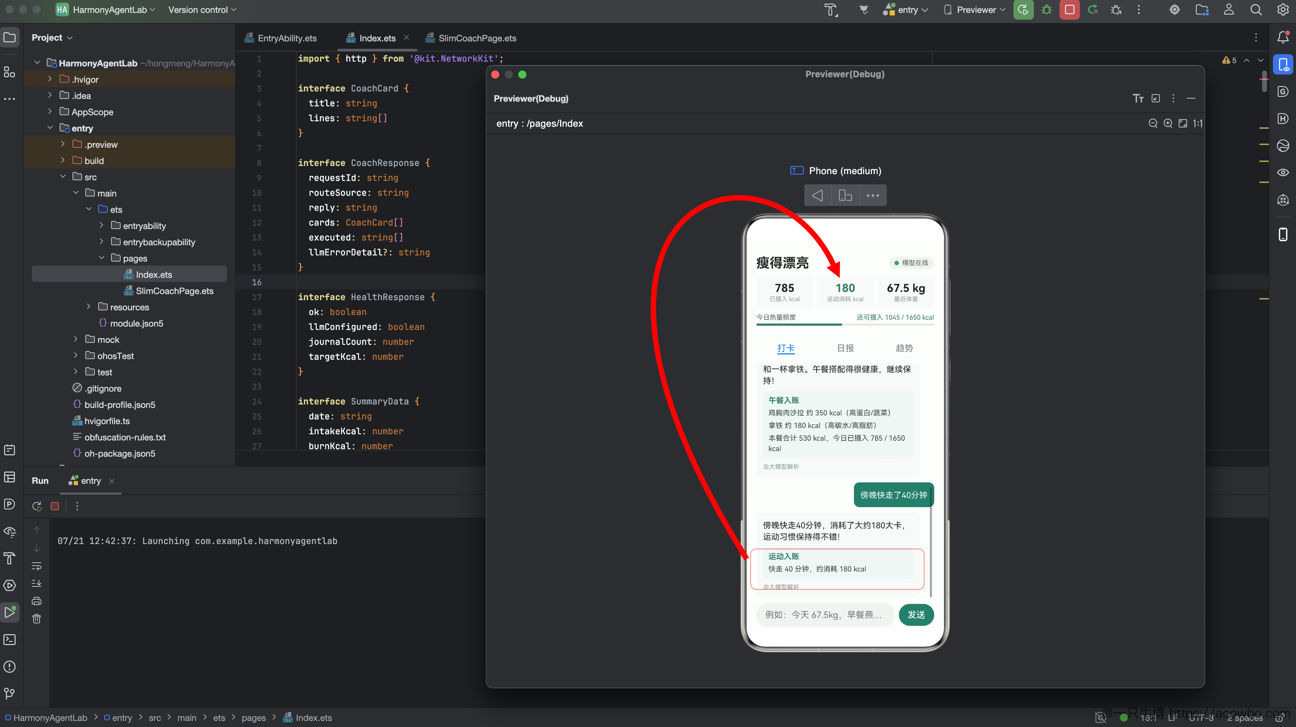This screenshot has height=727, width=1296.
Task: Open the Structure tool window icon
Action: pos(9,72)
